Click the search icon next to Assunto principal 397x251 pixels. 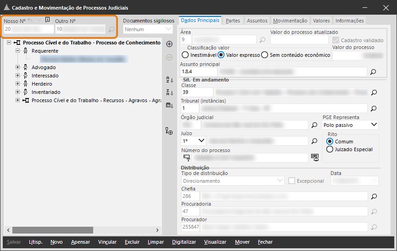(x=373, y=72)
